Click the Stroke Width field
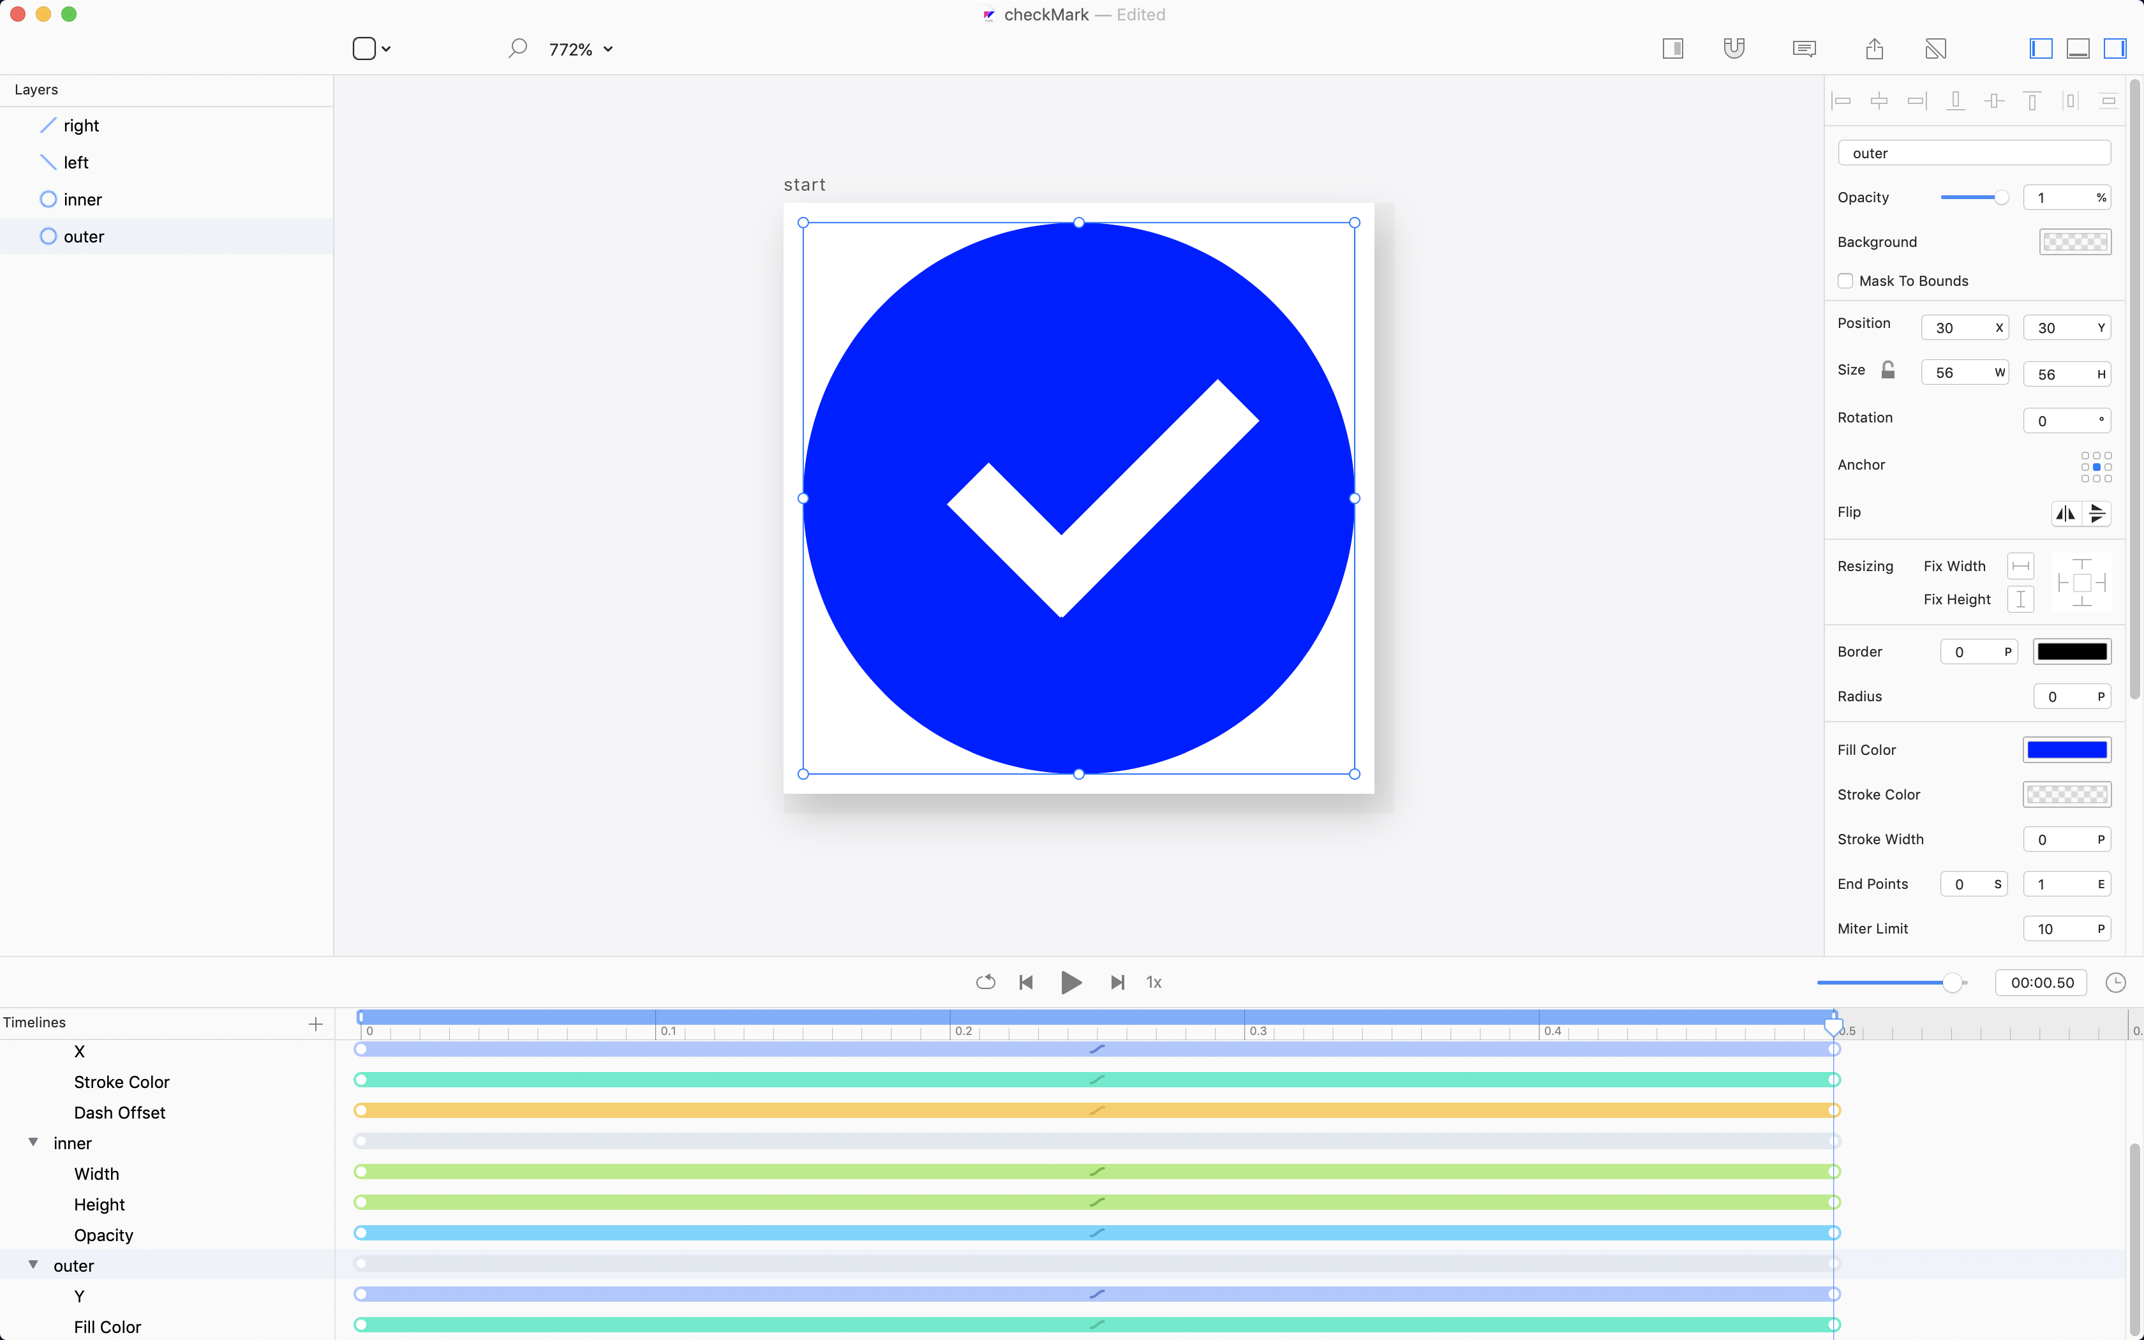 point(2067,840)
